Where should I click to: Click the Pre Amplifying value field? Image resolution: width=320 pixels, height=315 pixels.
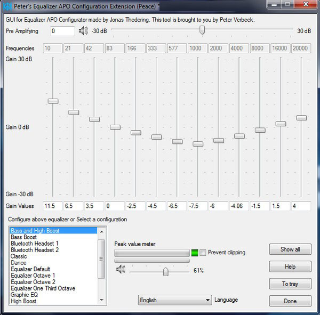62,31
